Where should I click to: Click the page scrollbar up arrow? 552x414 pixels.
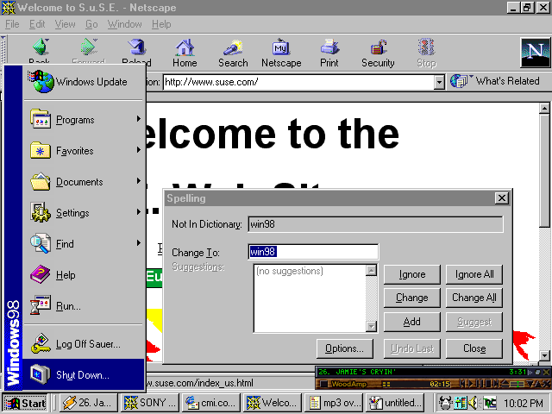544,109
